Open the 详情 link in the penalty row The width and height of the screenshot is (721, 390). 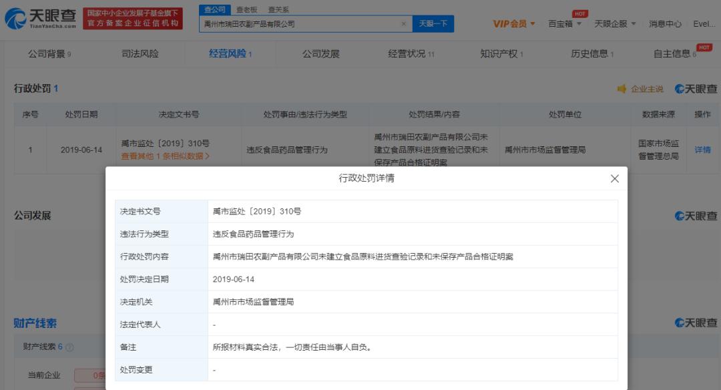[702, 150]
